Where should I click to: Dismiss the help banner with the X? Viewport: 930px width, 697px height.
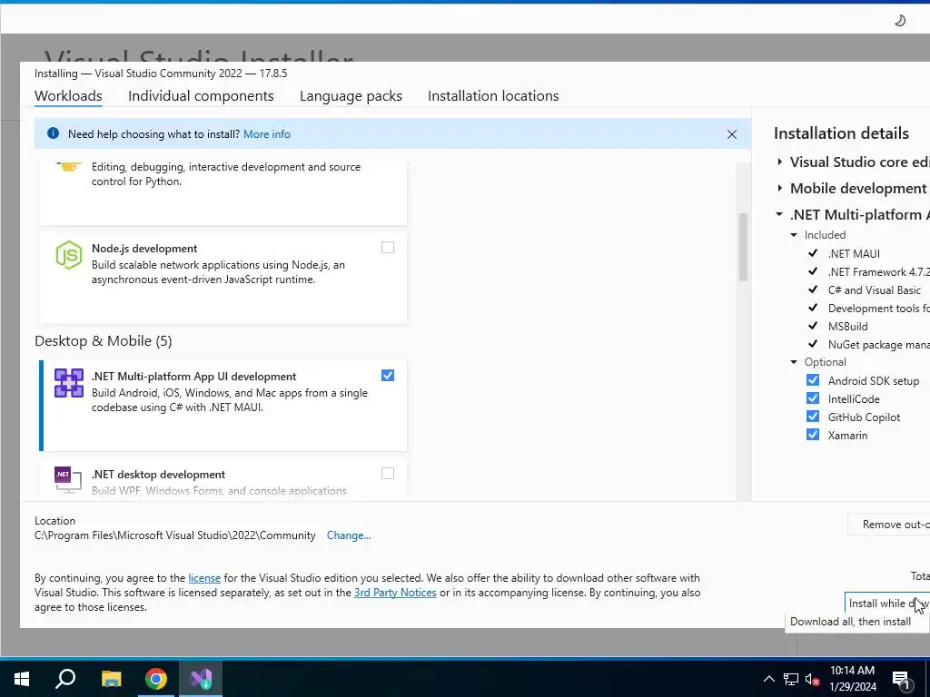[732, 134]
